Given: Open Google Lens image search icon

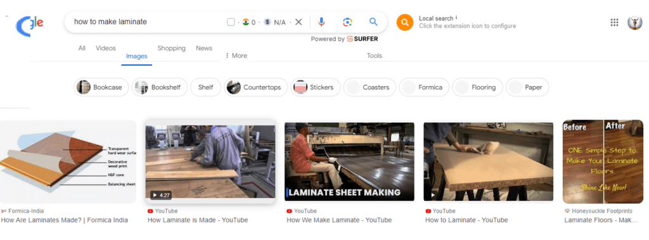Looking at the screenshot, I should click(x=347, y=22).
